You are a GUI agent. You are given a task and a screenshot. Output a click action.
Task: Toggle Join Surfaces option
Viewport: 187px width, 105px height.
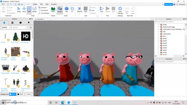(44, 13)
